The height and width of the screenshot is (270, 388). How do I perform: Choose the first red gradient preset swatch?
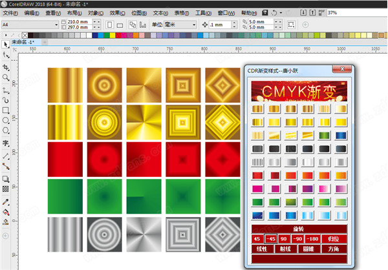[257, 176]
